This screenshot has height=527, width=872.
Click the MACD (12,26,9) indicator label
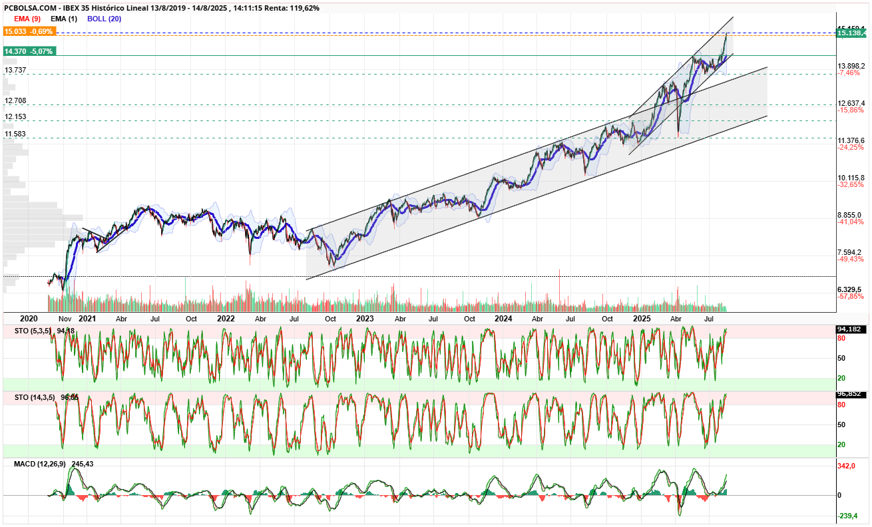(x=39, y=464)
